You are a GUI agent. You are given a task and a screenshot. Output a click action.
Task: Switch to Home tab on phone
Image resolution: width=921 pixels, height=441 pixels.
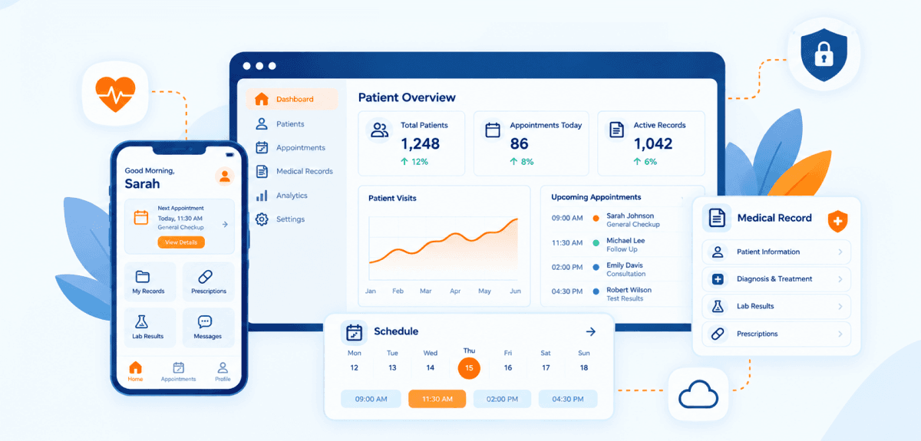pos(135,371)
